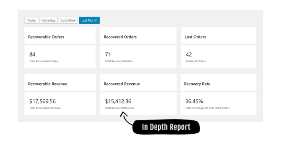289x144 pixels.
Task: Open the Recovered Orders card header
Action: coord(120,37)
